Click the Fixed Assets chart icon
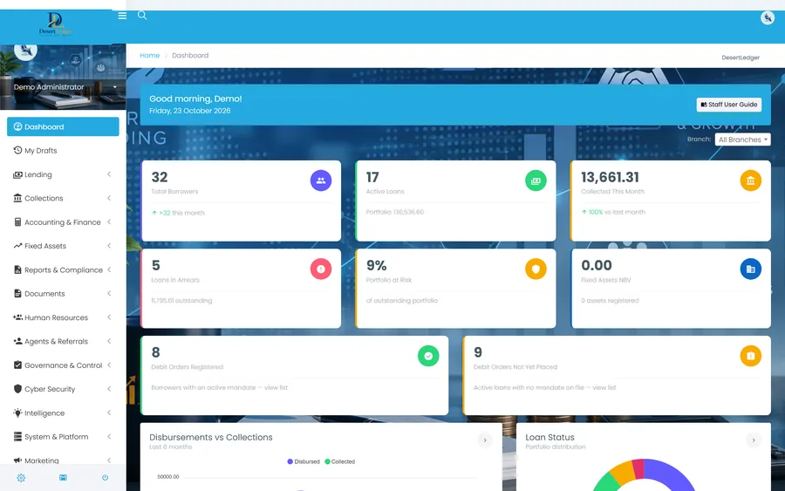The image size is (785, 491). coord(17,246)
